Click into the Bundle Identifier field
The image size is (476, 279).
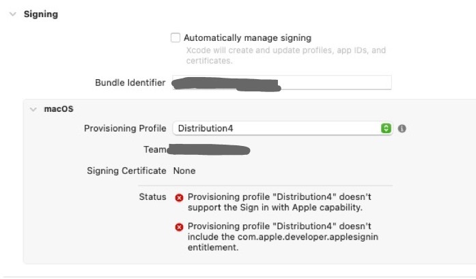click(282, 83)
